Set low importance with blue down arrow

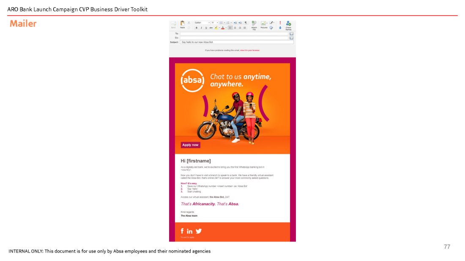coord(280,28)
